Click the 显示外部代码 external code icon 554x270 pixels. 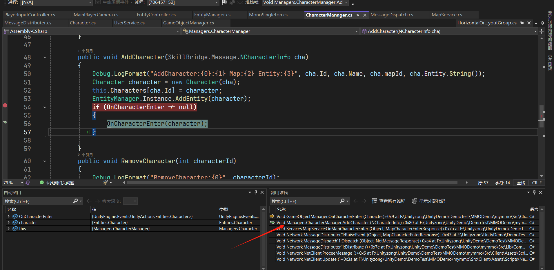[x=415, y=201]
